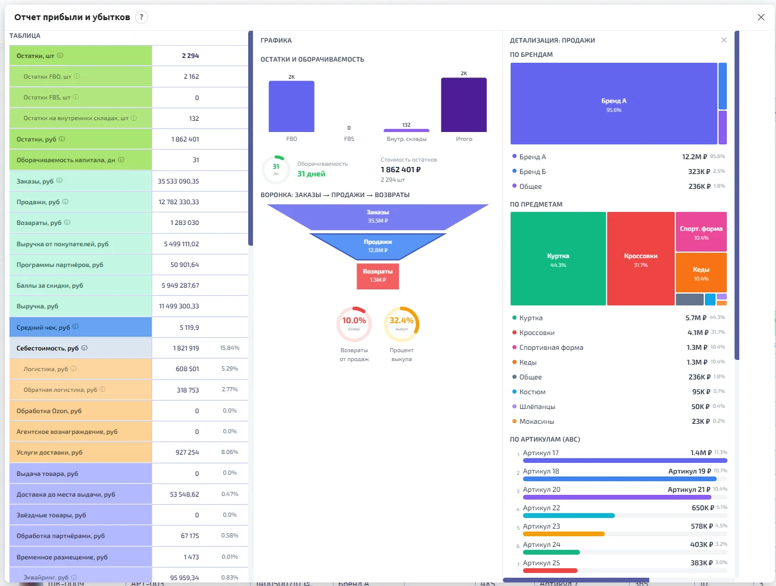Click the Услуги доставки, руб table row
776x586 pixels.
(129, 452)
